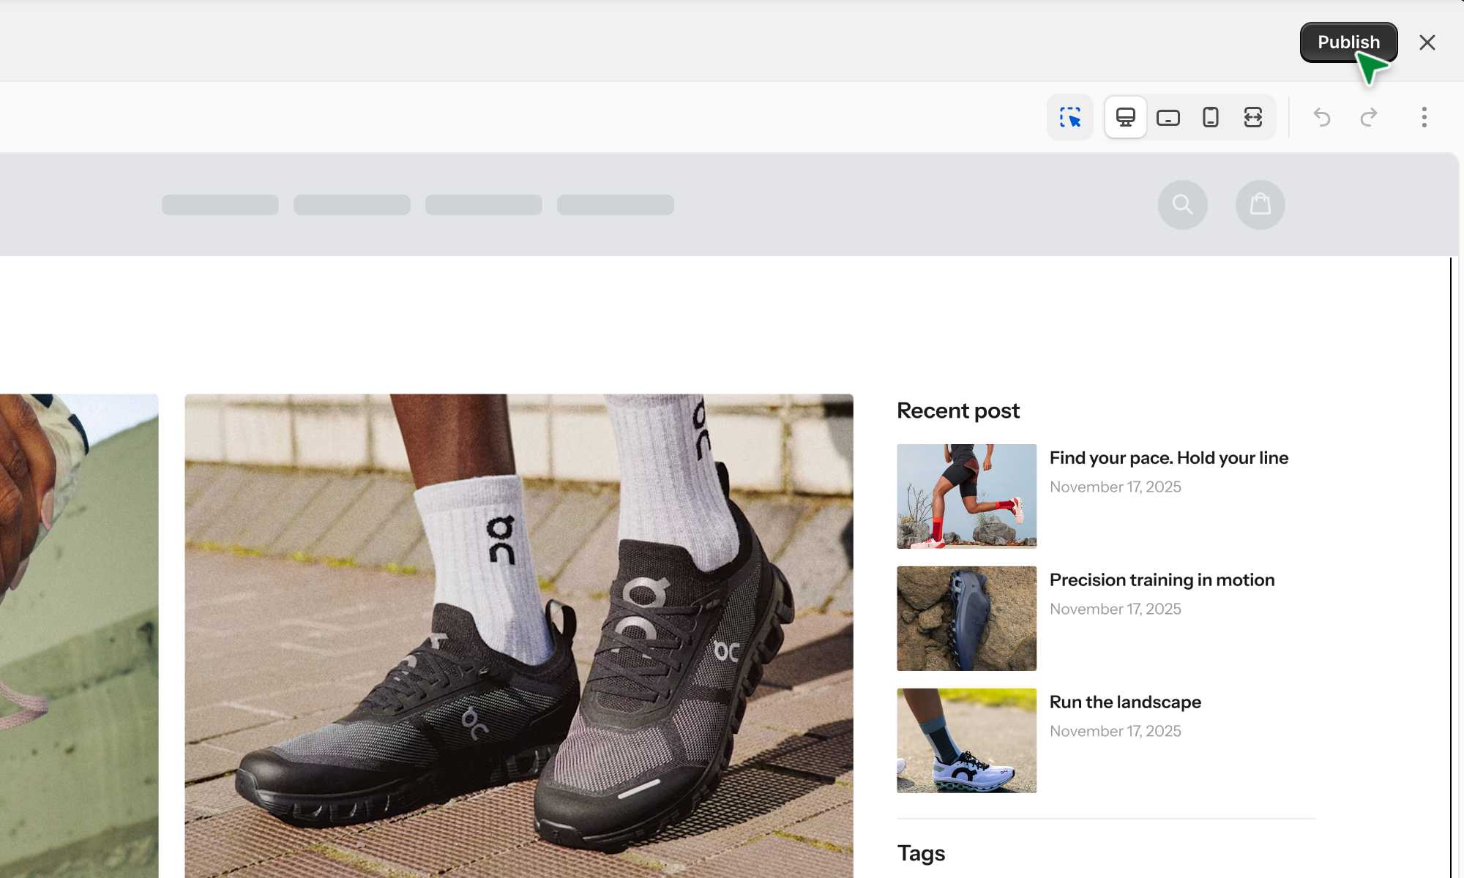Click the 'Run the landscape' post title
1464x878 pixels.
(x=1125, y=702)
